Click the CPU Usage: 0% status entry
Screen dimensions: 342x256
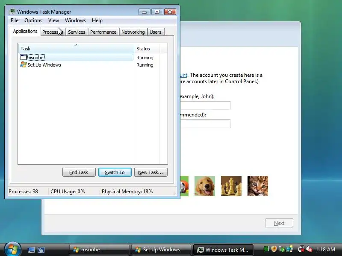[68, 192]
